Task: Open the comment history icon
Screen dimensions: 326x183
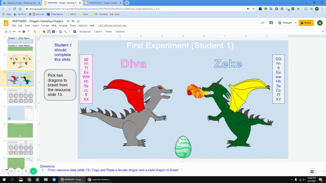Action: [x=271, y=23]
